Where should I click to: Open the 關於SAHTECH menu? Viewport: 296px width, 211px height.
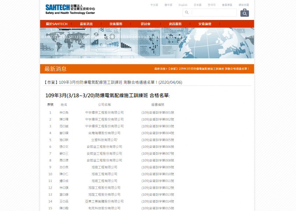click(x=56, y=24)
